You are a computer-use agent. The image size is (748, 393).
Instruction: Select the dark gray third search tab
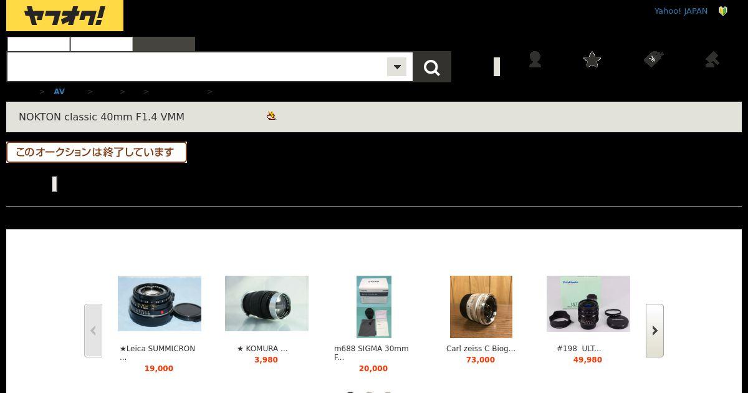point(164,44)
